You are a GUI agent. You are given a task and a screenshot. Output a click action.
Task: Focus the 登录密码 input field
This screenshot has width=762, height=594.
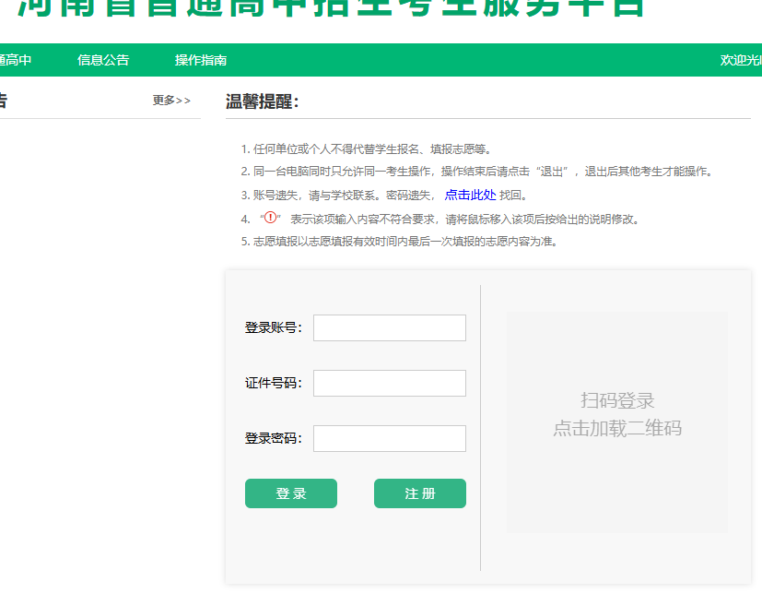pyautogui.click(x=389, y=438)
